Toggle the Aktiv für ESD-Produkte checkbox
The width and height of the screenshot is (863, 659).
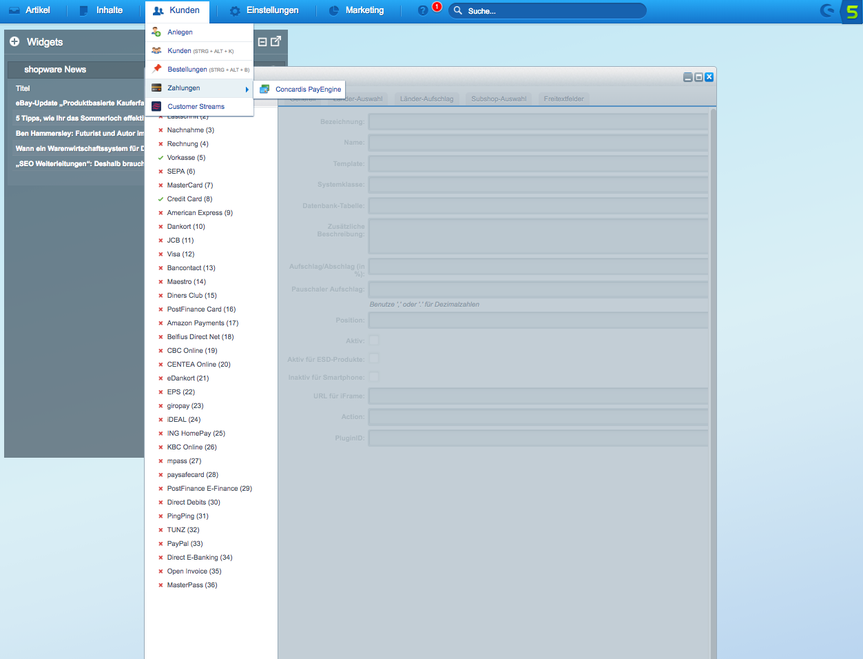[x=374, y=358]
